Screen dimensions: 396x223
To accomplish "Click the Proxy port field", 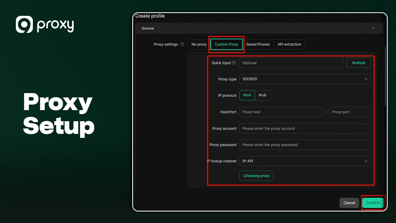I will coord(350,112).
